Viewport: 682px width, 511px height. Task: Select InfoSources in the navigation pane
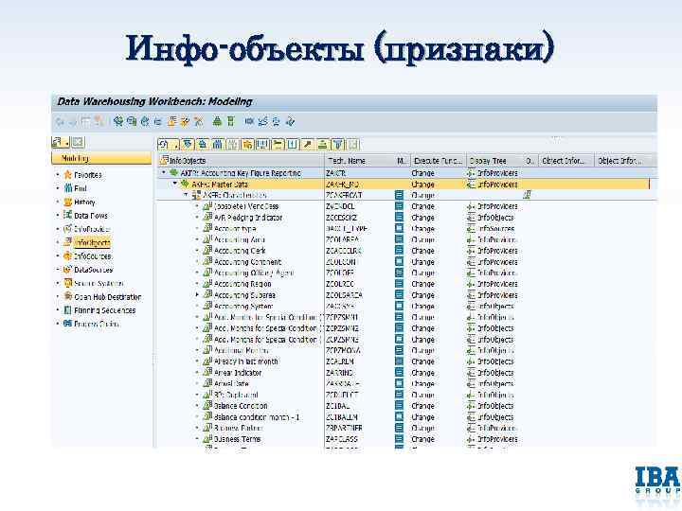(93, 256)
